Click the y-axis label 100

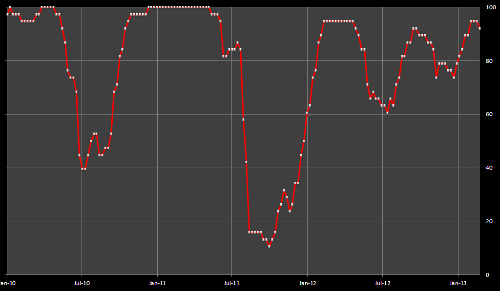tap(490, 7)
